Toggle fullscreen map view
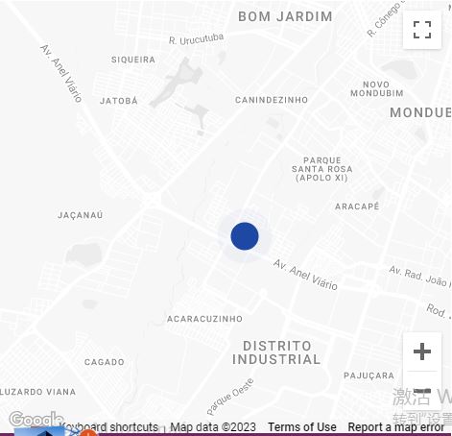 pyautogui.click(x=422, y=30)
